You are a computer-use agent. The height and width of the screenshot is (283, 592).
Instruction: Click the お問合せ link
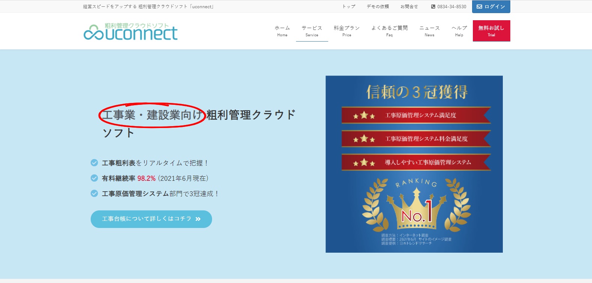(x=409, y=7)
